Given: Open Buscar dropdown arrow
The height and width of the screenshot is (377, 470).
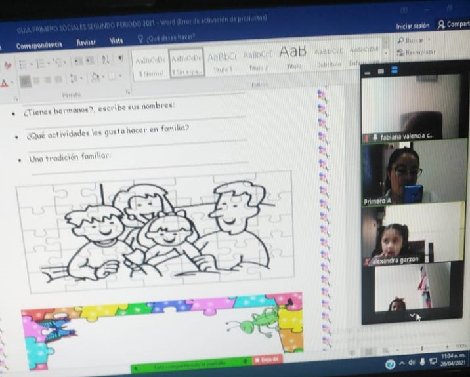Looking at the screenshot, I should tap(429, 39).
